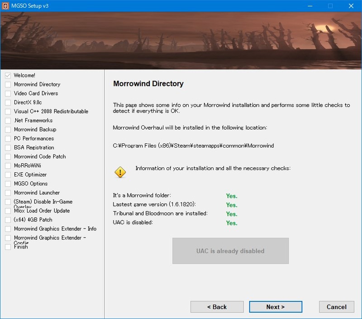Toggle the Finish checkbox
The width and height of the screenshot is (362, 319).
point(8,247)
